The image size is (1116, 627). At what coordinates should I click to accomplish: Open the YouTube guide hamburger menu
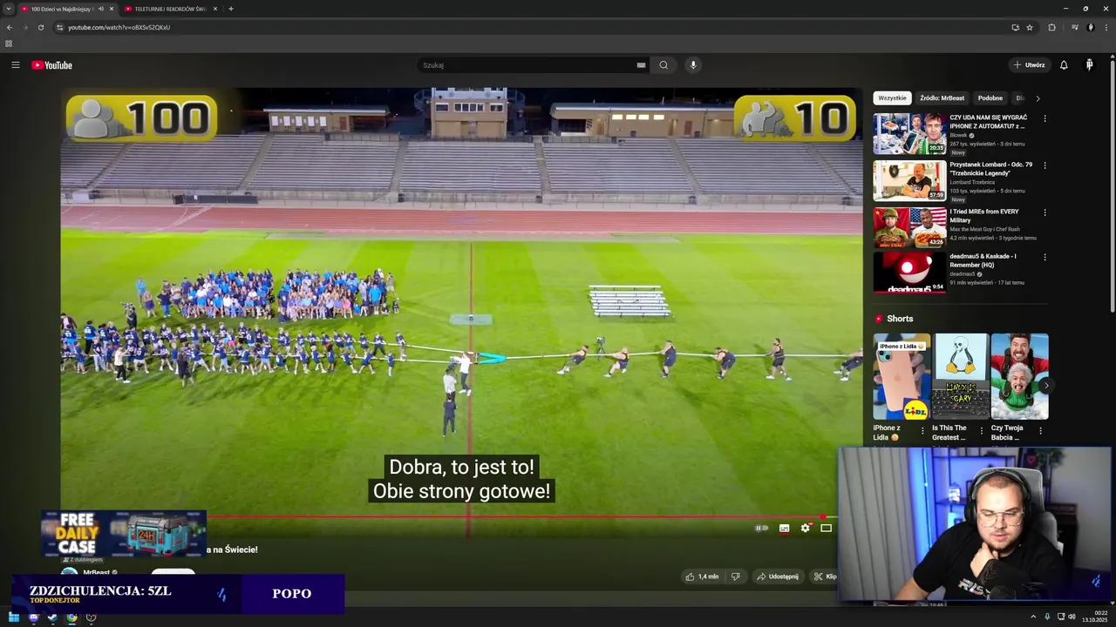[15, 65]
